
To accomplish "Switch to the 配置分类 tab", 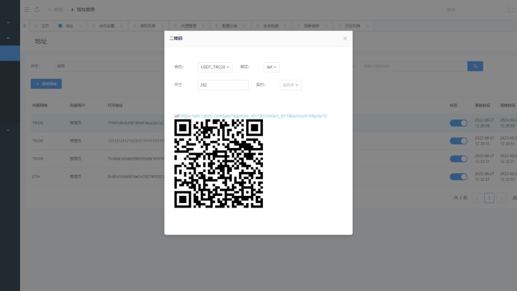I will point(230,26).
